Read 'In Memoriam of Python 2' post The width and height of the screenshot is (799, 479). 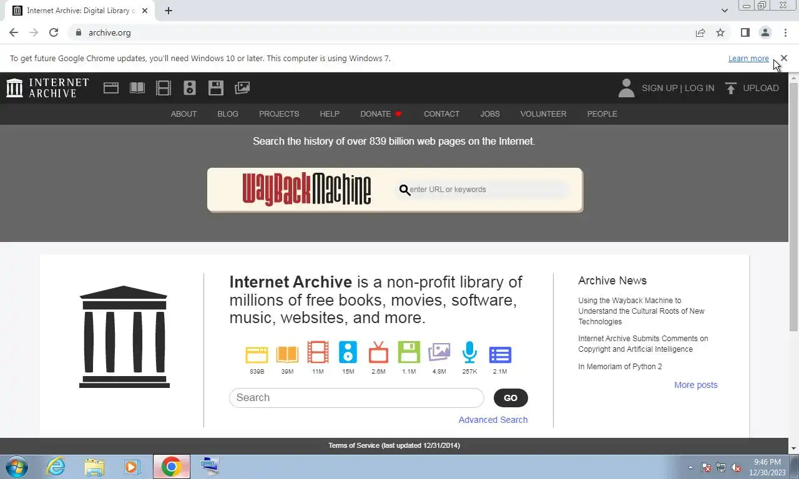click(620, 367)
